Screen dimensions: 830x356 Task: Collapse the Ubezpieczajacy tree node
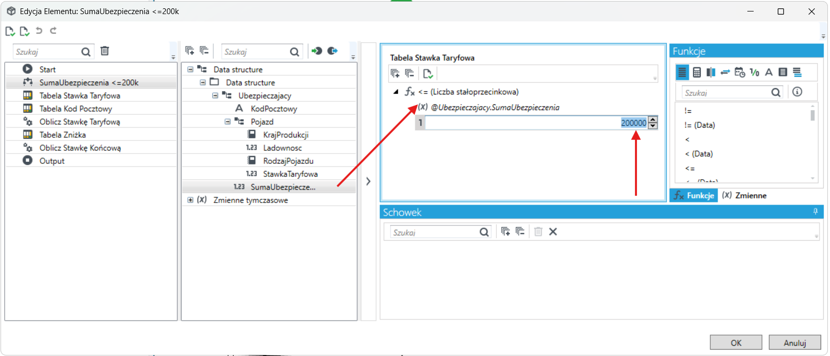[x=215, y=96]
